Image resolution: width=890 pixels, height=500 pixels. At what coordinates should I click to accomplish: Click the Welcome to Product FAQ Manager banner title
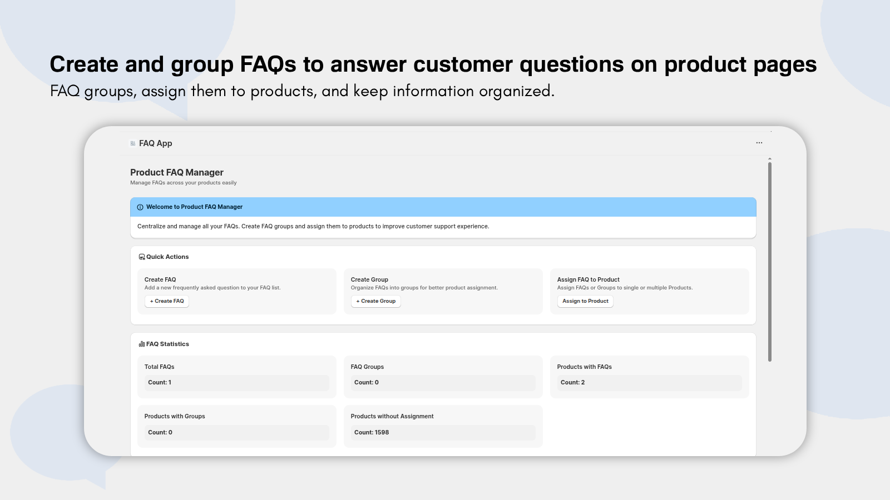[194, 207]
